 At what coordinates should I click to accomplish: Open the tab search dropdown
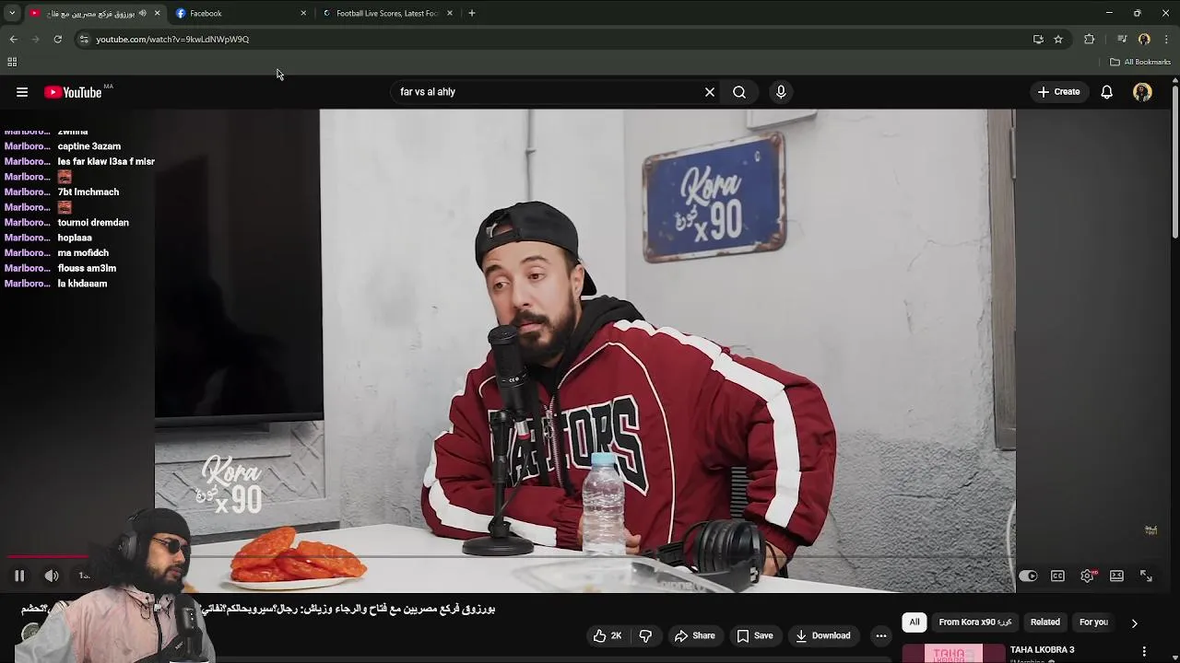click(x=12, y=13)
